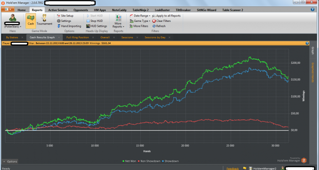This screenshot has height=170, width=319.
Task: Open SitNGo Wizard tab
Action: coord(206,10)
